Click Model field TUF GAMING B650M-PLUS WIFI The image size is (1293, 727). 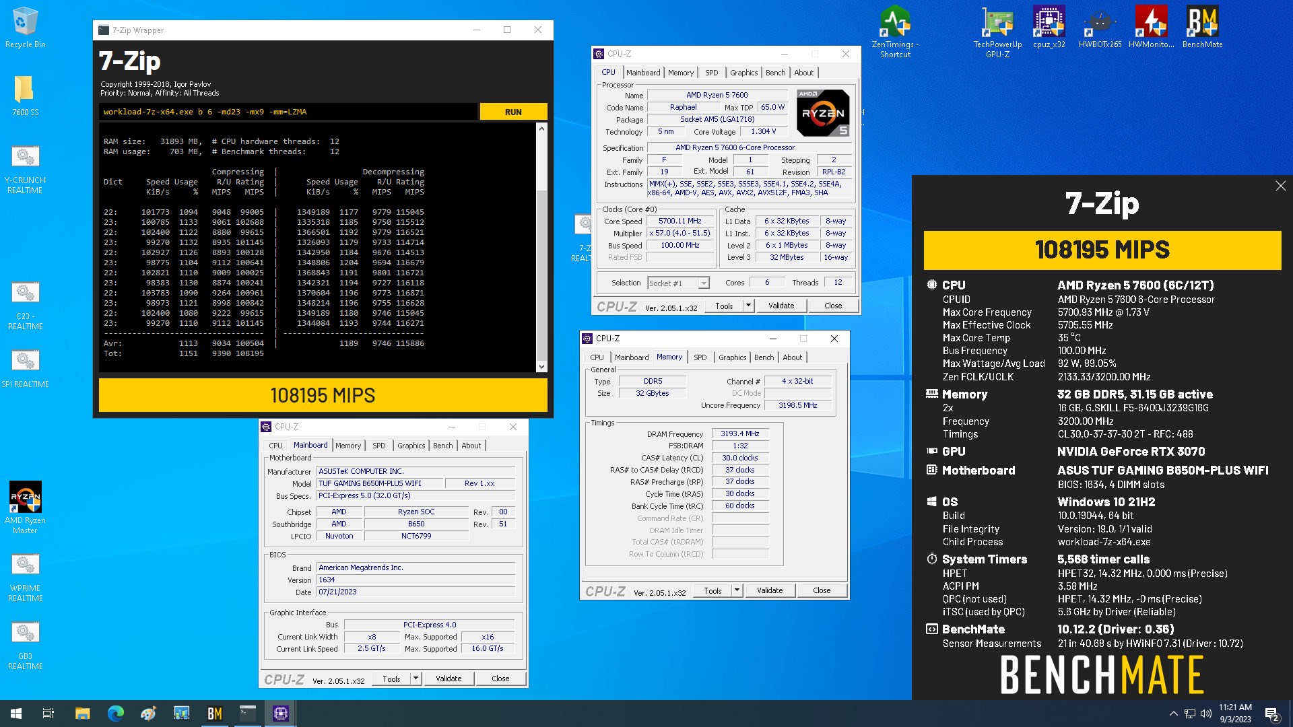pos(379,483)
